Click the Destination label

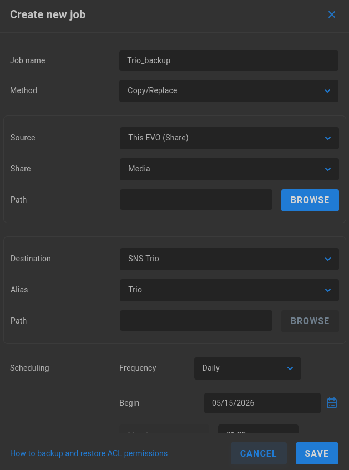coord(31,259)
